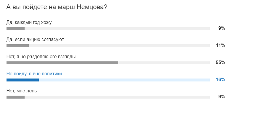Click the gray filled bar under 'Нет, мне лень'
255x116 pixels.
click(15, 97)
